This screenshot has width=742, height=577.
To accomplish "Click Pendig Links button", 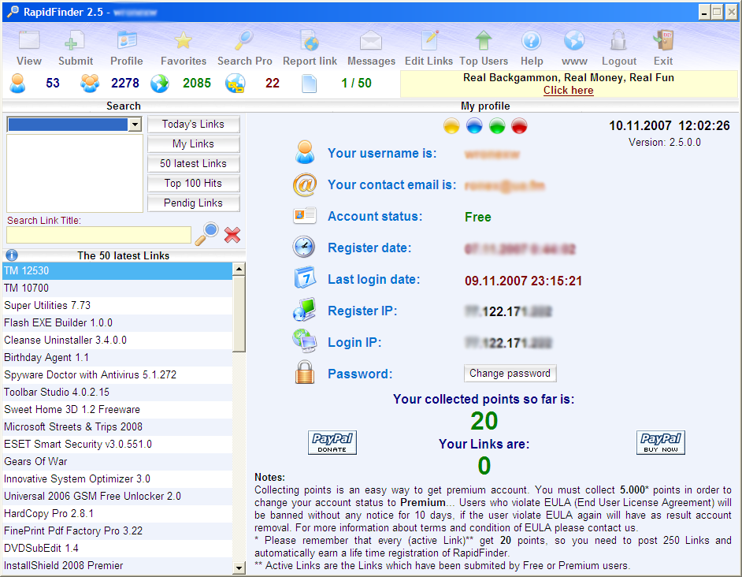I will pyautogui.click(x=193, y=203).
